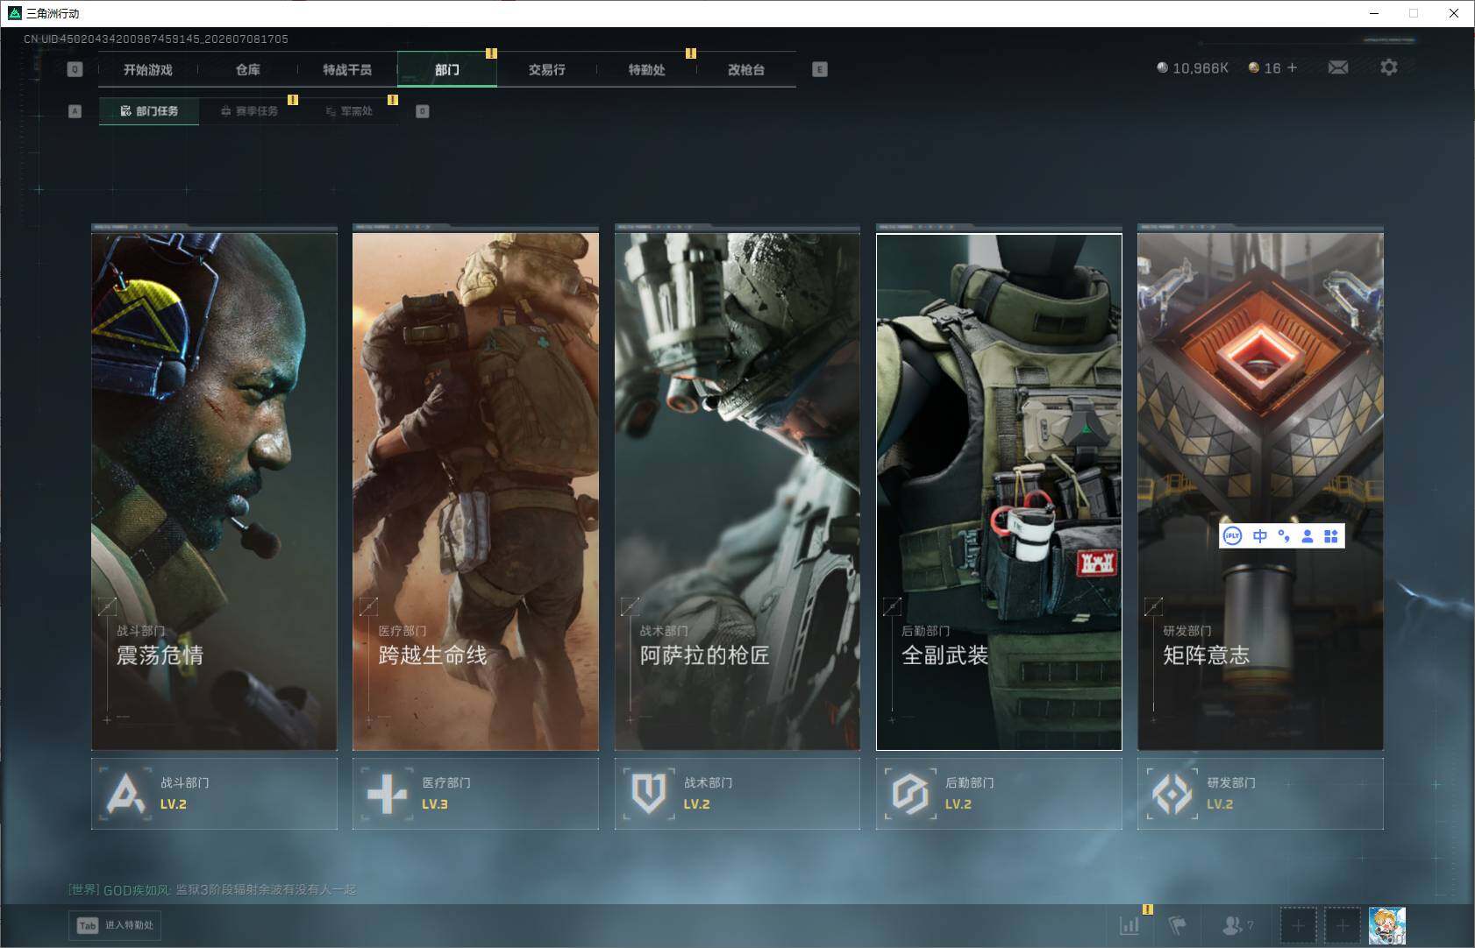Click the flag icon in bottom bar

[x=1177, y=924]
